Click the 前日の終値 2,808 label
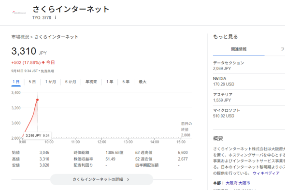Viewport: 285px width, 190px height. tap(186, 130)
